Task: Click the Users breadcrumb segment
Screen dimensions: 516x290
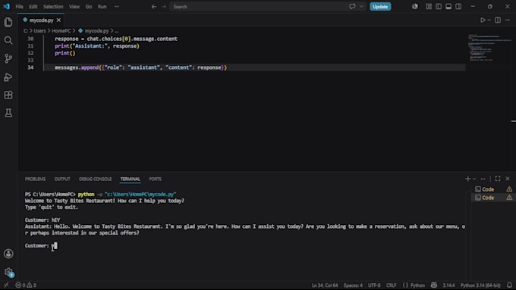Action: (x=39, y=31)
